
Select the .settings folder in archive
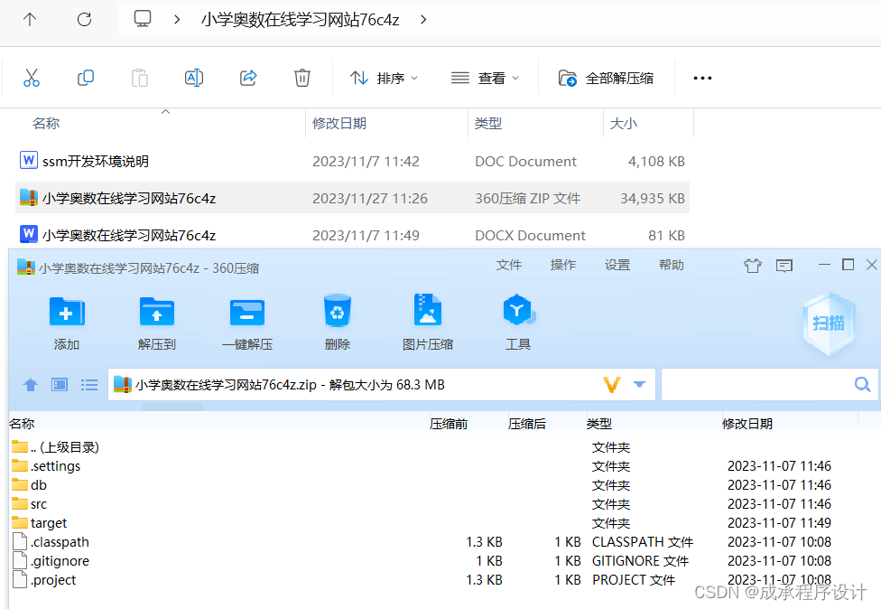pos(46,466)
